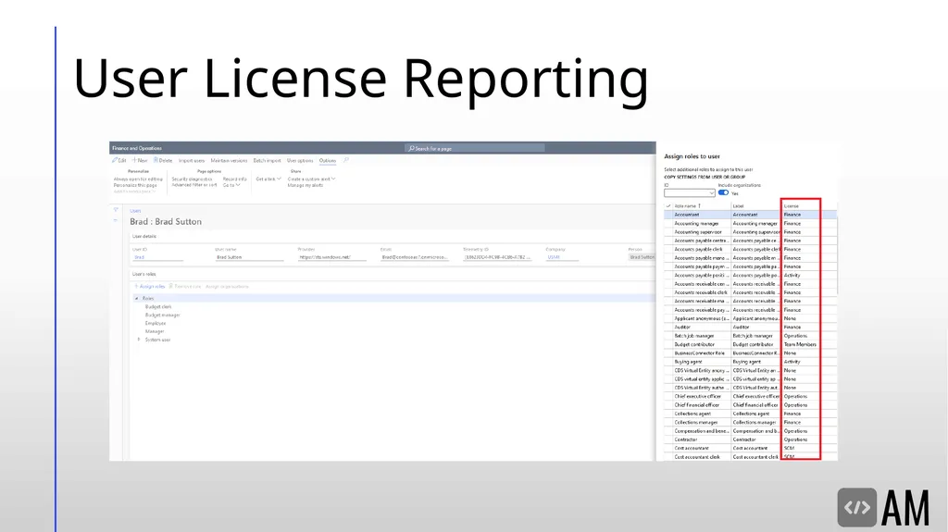Click Personalize this page
The width and height of the screenshot is (948, 532).
pos(135,185)
